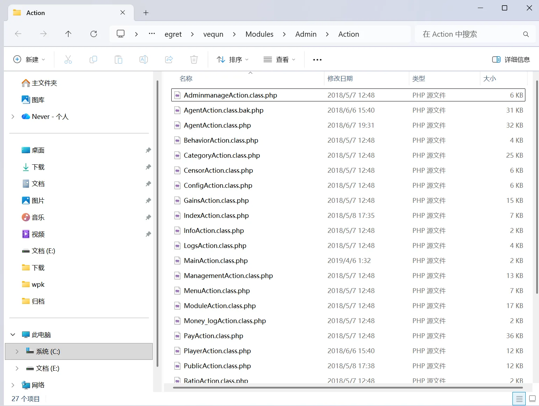
Task: Expand the Never - 个人 OneDrive node
Action: pos(13,116)
